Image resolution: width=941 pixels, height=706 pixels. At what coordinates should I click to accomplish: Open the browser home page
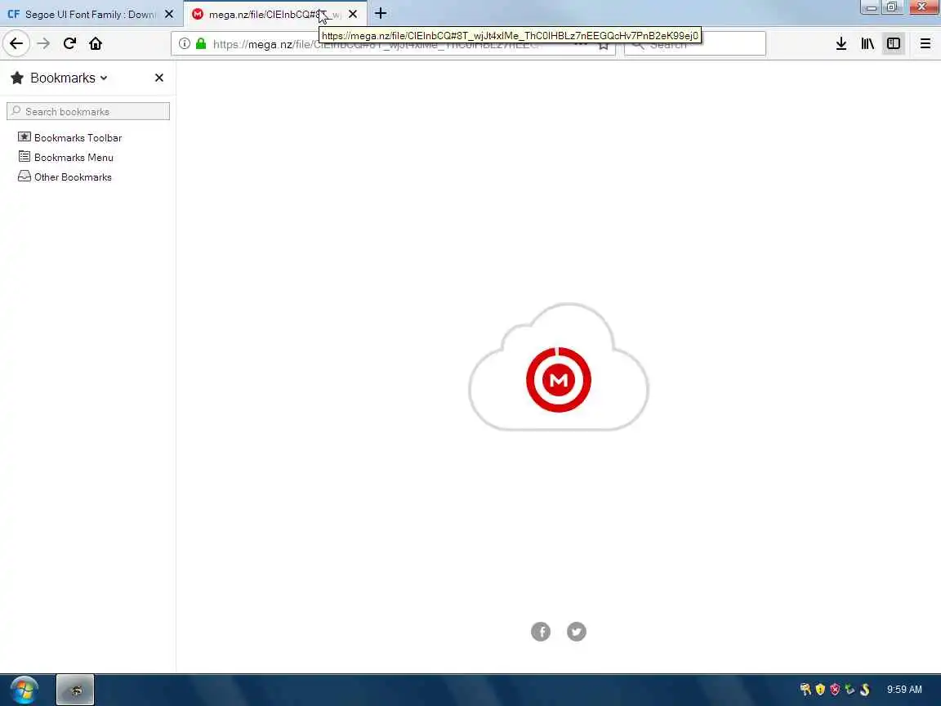click(x=96, y=43)
